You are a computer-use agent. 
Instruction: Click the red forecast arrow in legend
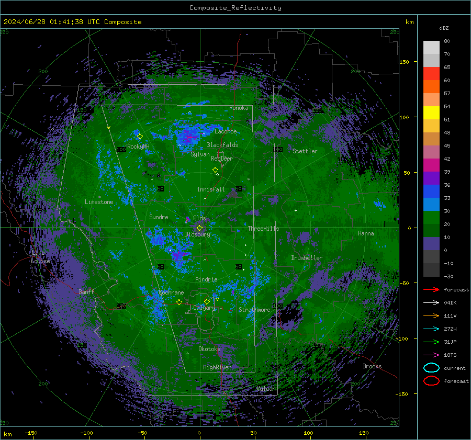click(x=431, y=289)
